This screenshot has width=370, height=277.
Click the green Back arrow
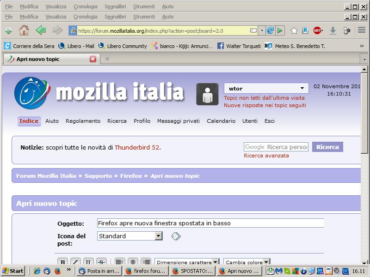(x=41, y=30)
